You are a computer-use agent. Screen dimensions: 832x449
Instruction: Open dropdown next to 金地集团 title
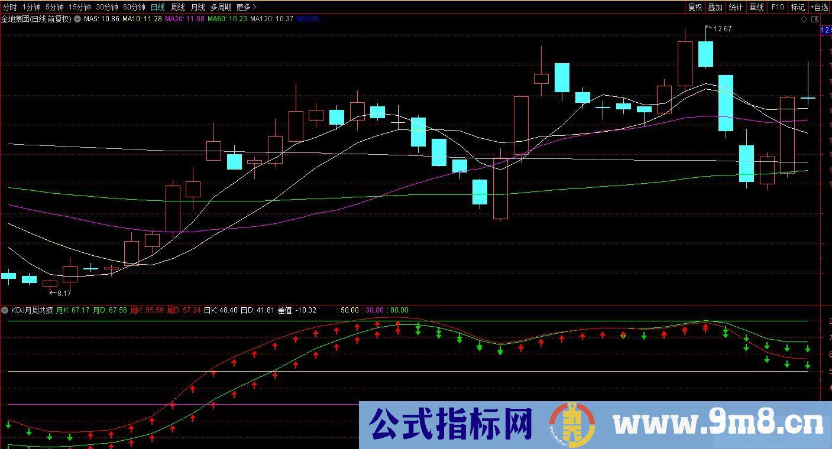77,19
